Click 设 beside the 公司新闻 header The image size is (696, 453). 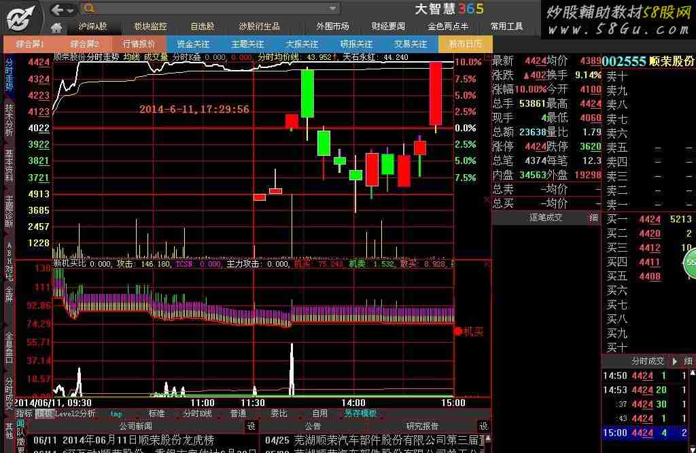pyautogui.click(x=251, y=426)
